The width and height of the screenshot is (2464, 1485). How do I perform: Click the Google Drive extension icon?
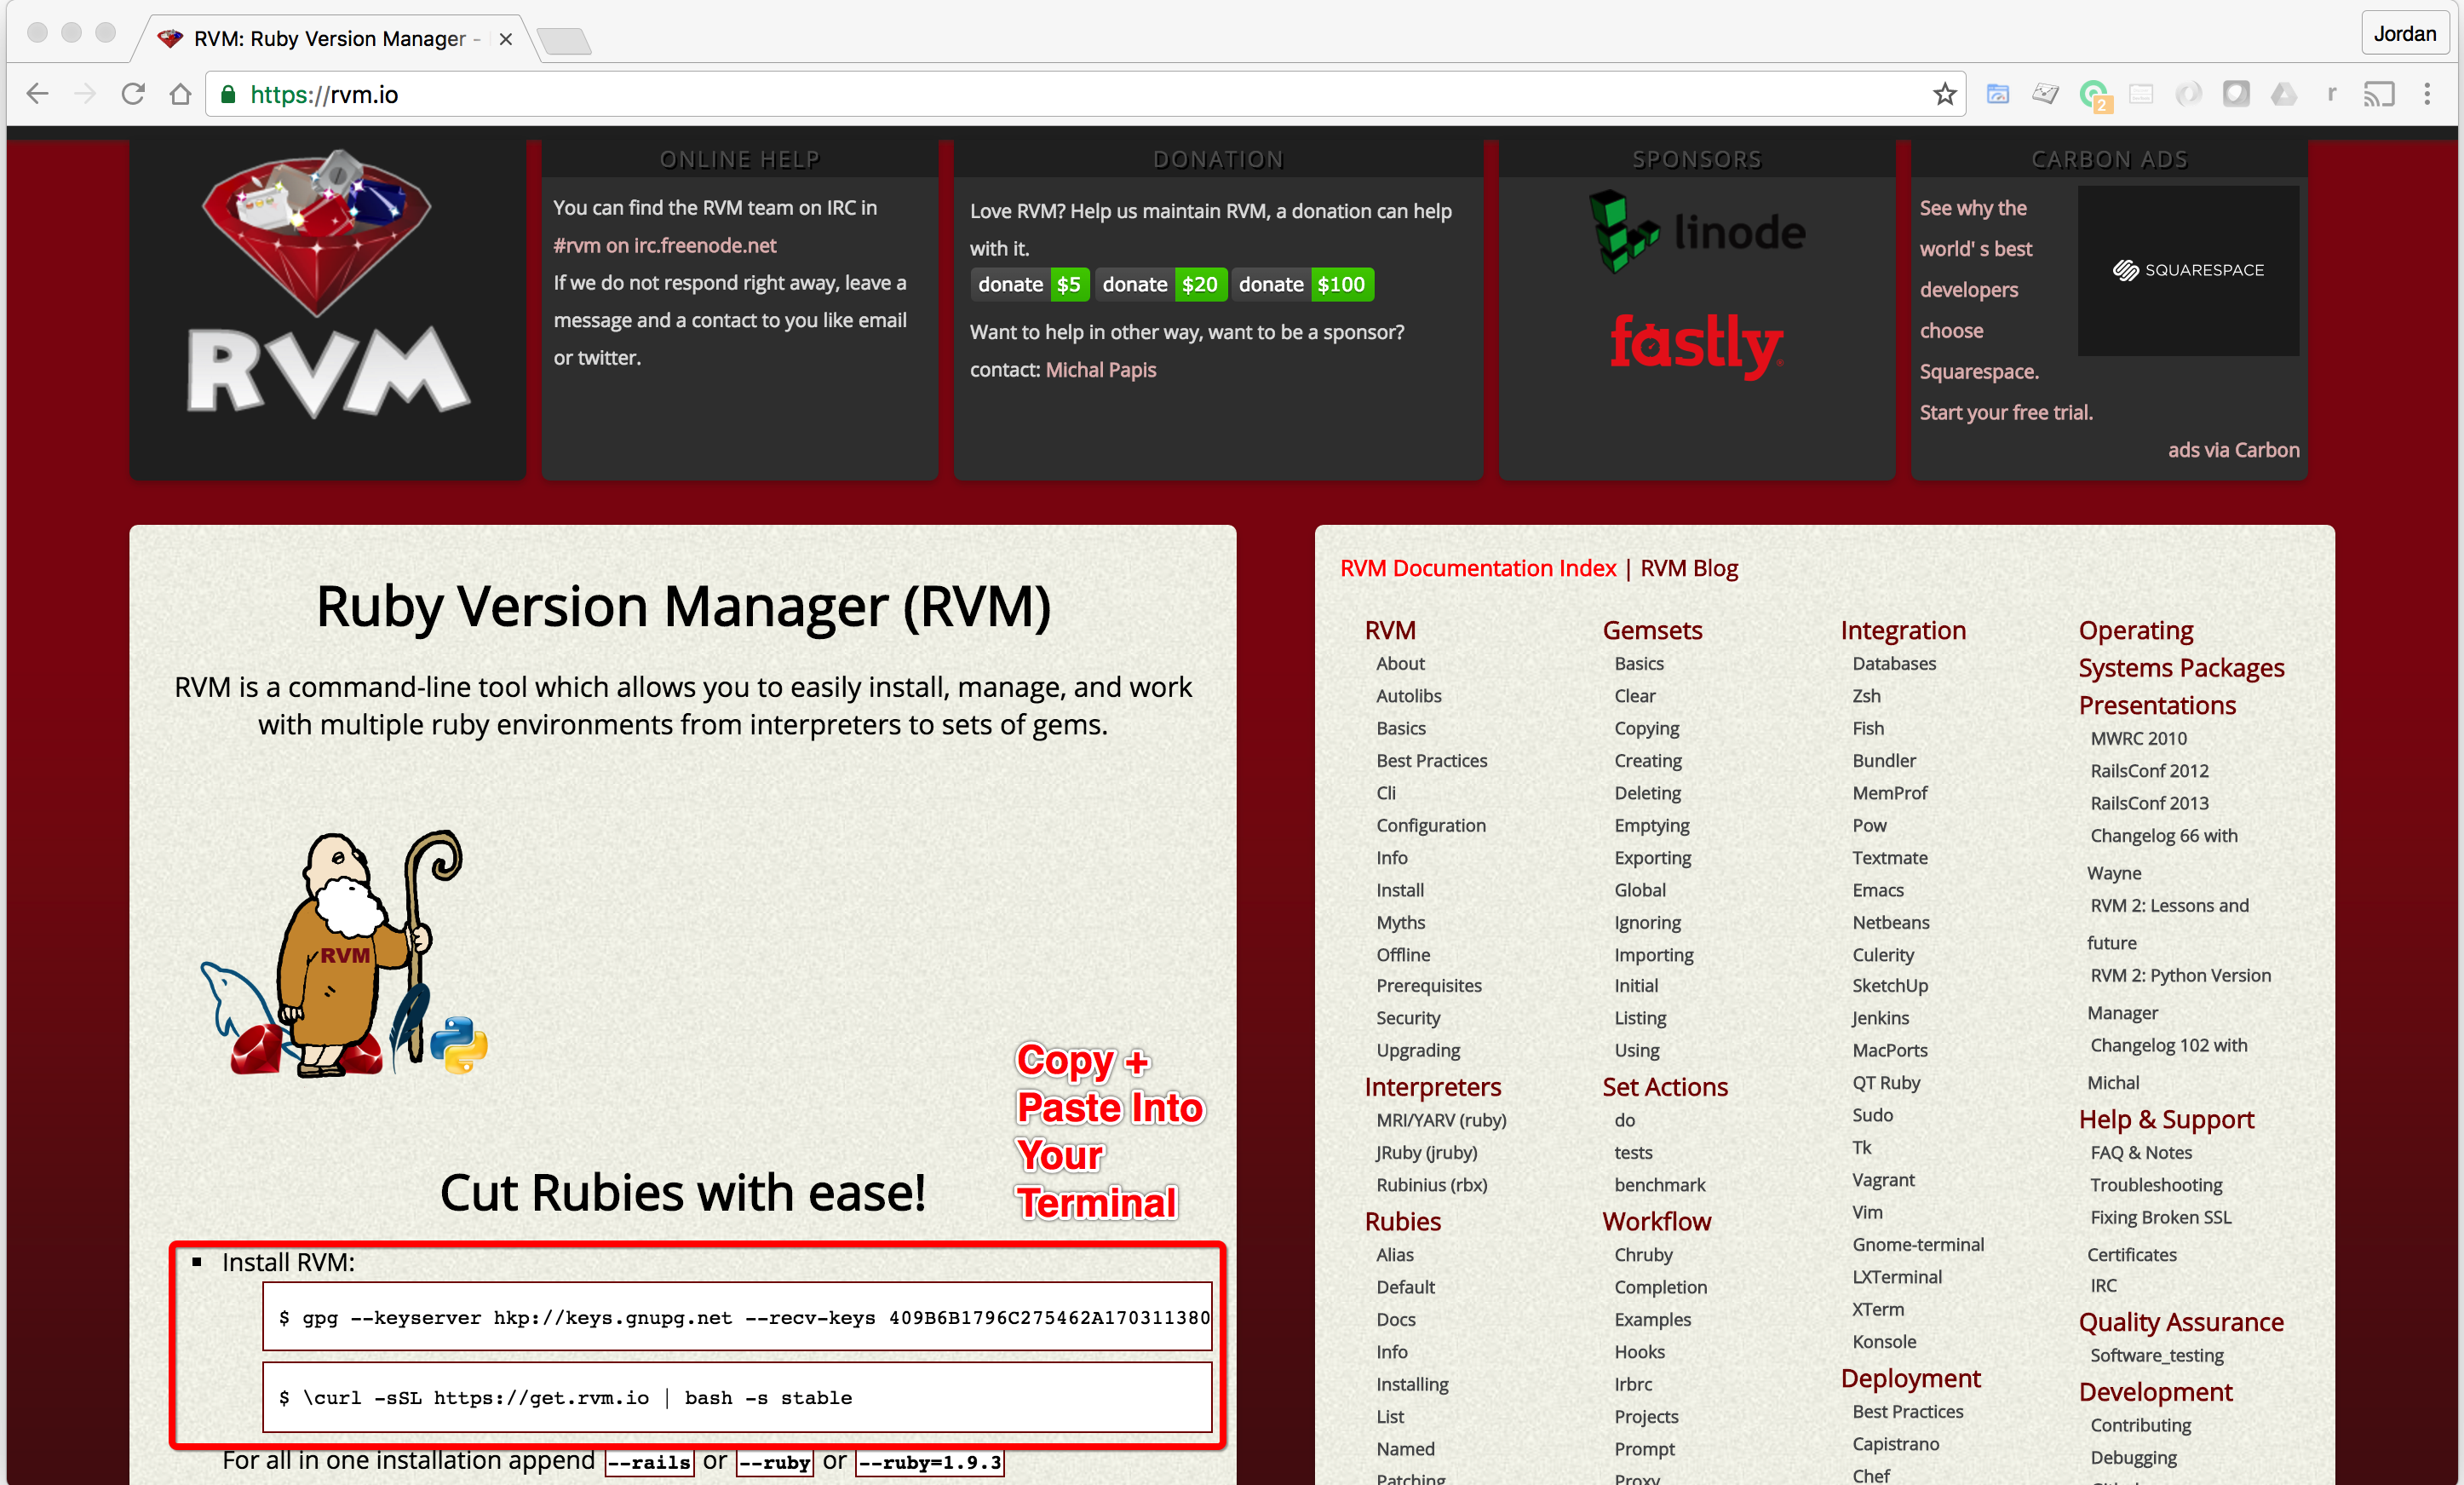coord(2284,94)
